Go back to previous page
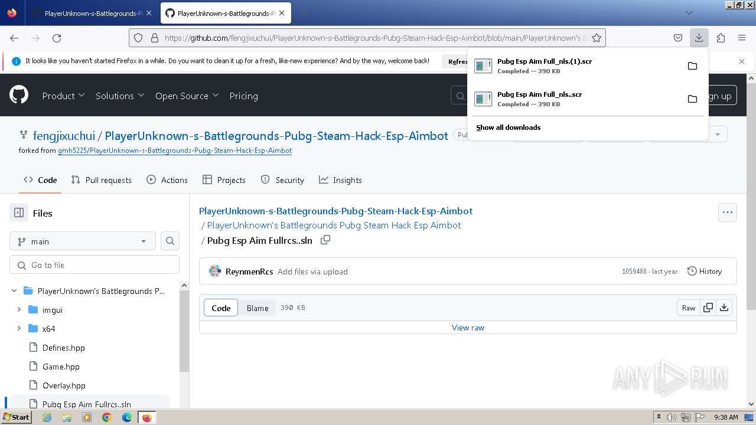This screenshot has width=756, height=425. [x=14, y=38]
